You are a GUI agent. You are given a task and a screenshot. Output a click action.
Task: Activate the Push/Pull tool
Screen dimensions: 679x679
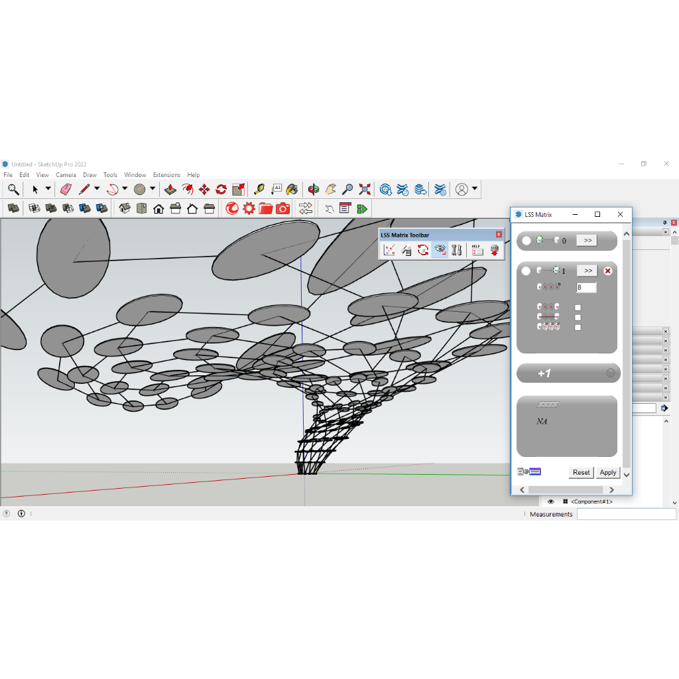170,190
